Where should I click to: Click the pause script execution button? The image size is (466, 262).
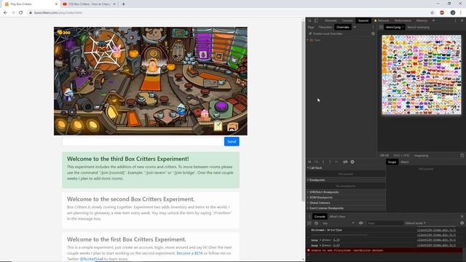click(309, 162)
